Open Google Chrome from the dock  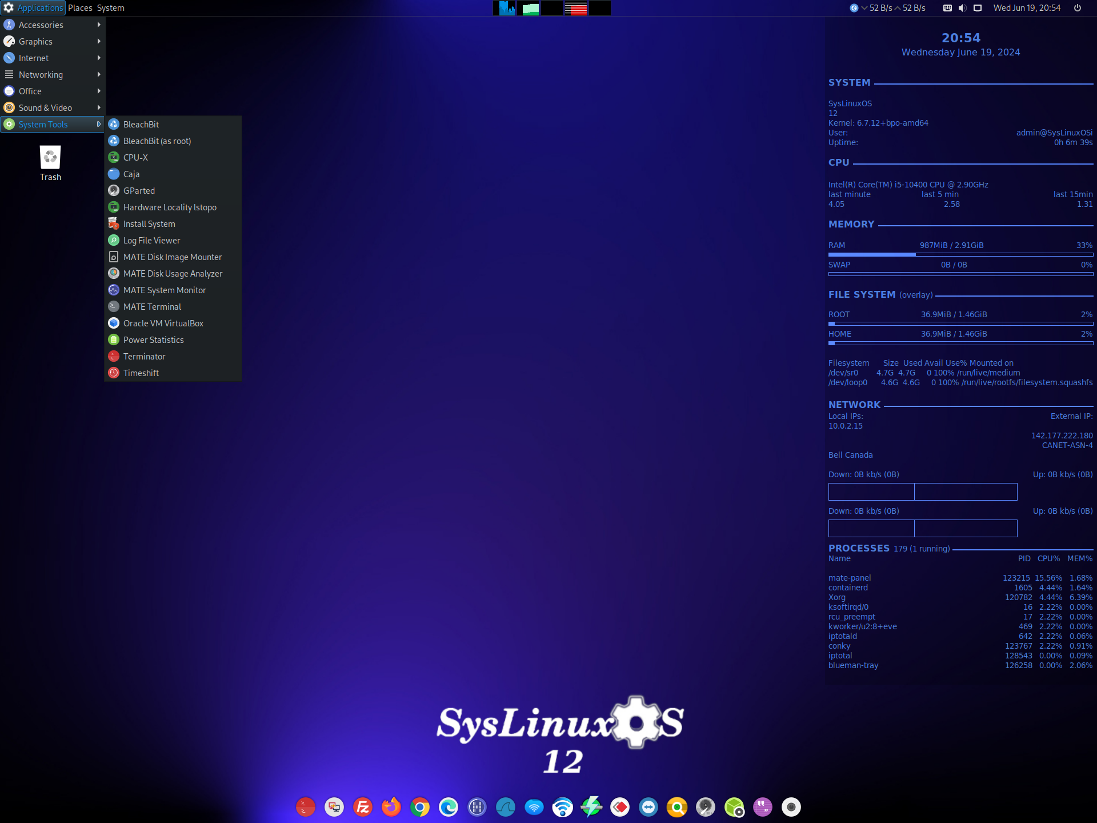(x=419, y=807)
